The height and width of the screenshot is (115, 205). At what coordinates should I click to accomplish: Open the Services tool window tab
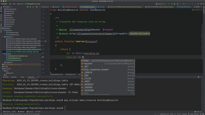pyautogui.click(x=30, y=112)
